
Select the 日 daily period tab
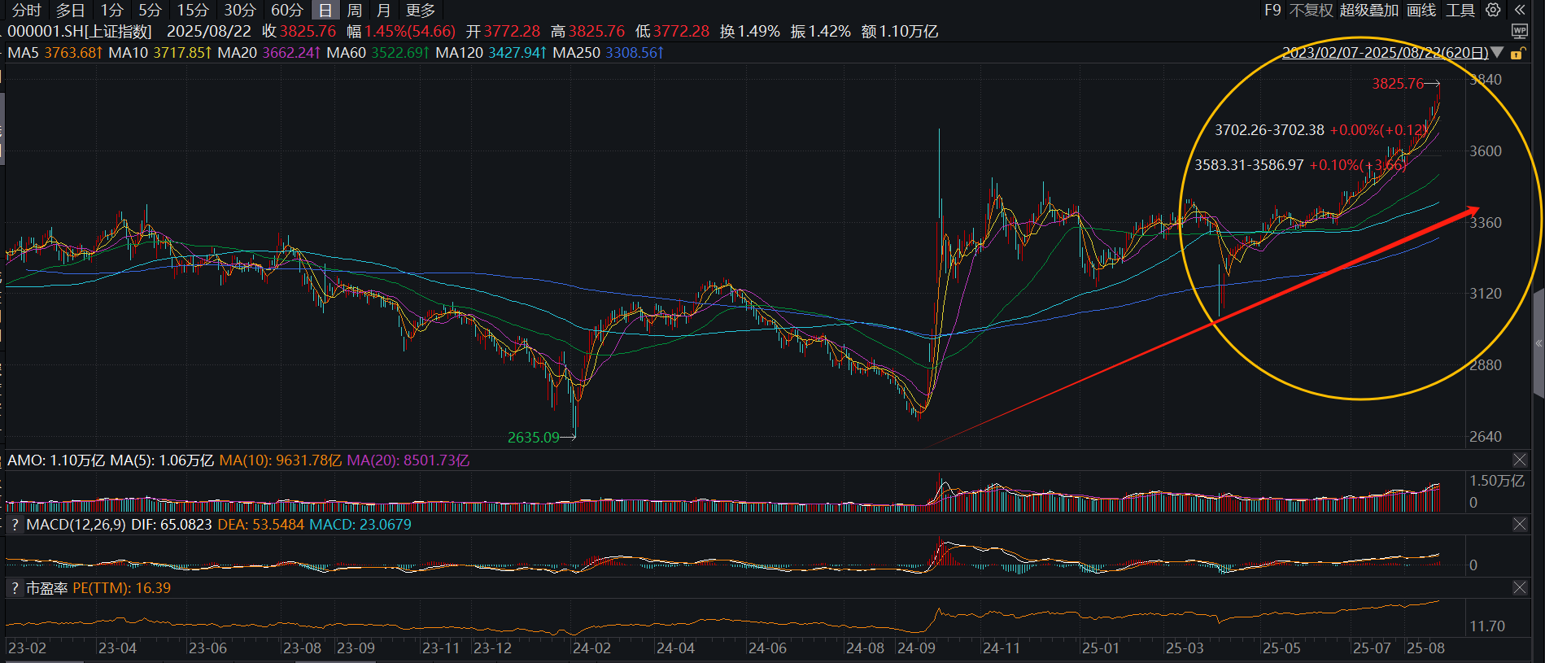[x=325, y=10]
